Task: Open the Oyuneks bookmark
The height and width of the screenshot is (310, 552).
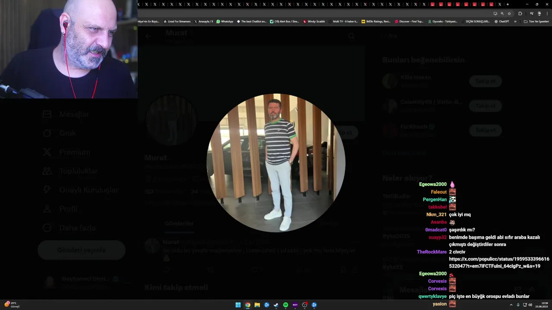Action: pyautogui.click(x=442, y=21)
